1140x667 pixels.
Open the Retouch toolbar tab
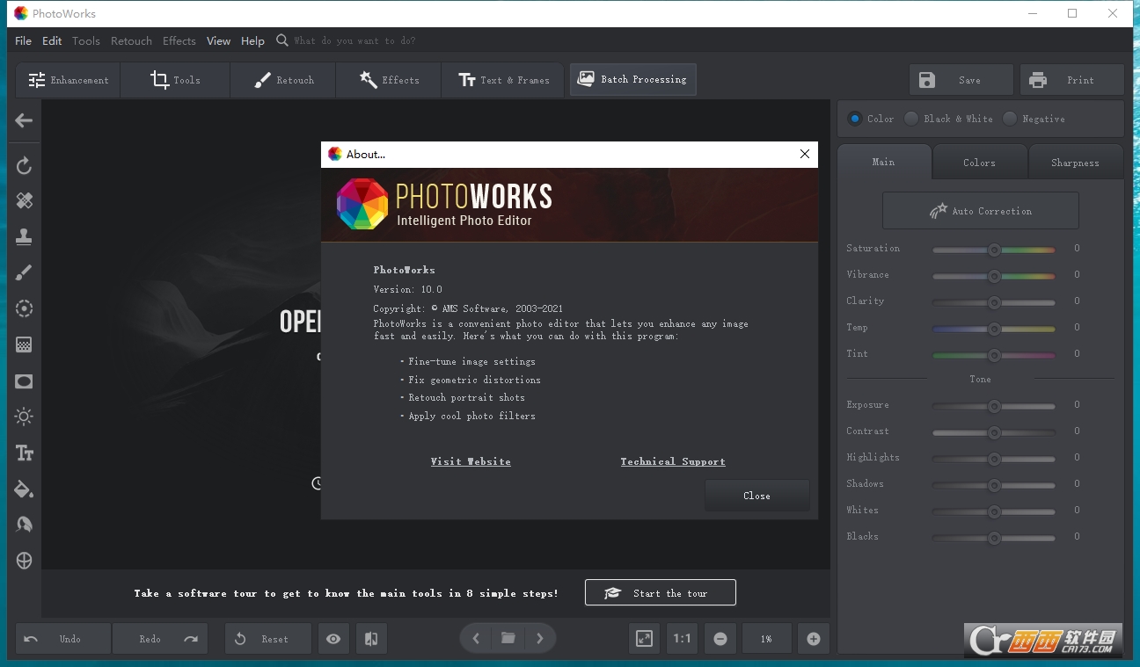pos(283,80)
